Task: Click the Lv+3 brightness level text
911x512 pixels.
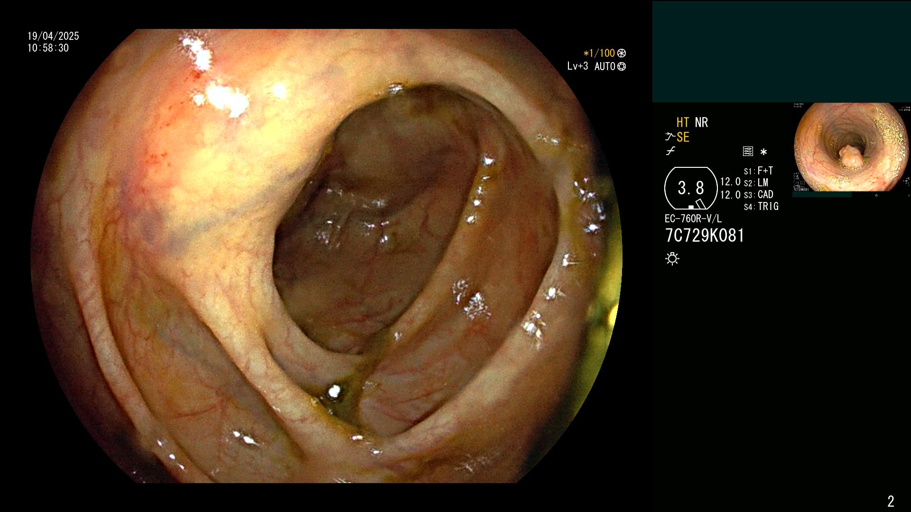Action: tap(577, 66)
